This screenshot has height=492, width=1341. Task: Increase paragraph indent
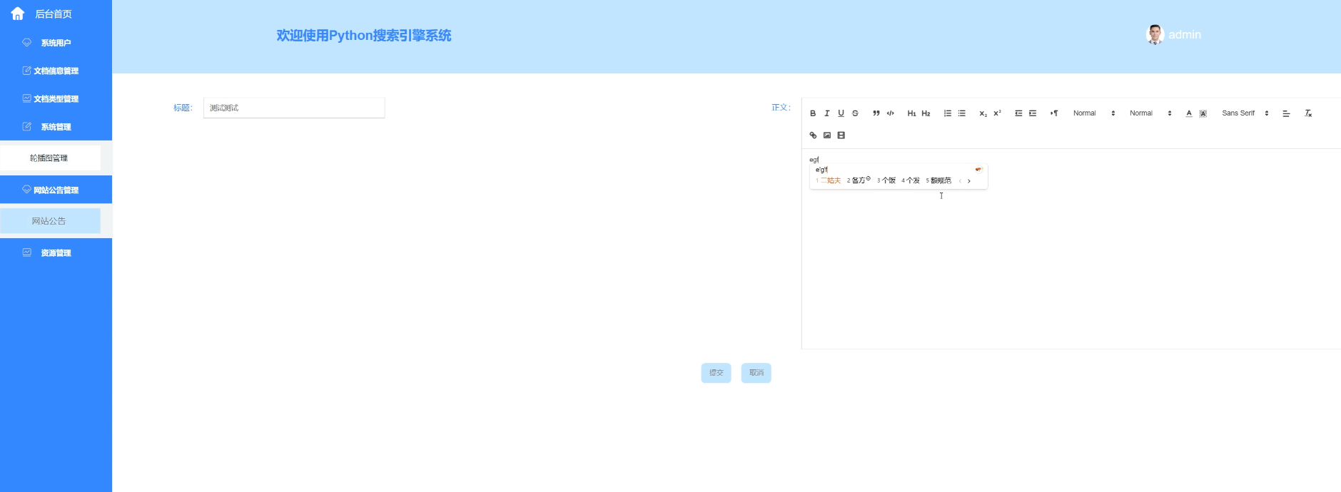click(1033, 113)
